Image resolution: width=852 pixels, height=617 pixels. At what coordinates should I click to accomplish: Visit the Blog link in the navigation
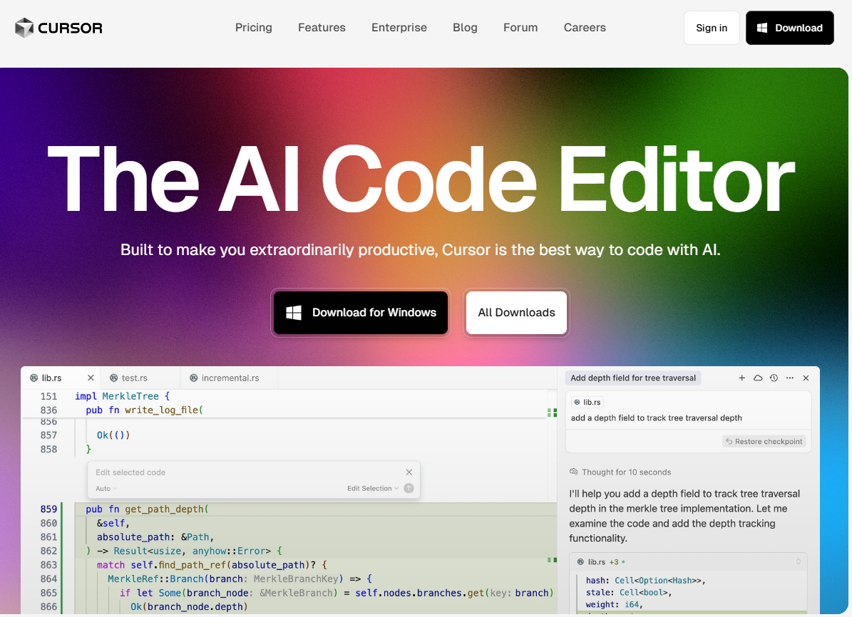pyautogui.click(x=465, y=28)
